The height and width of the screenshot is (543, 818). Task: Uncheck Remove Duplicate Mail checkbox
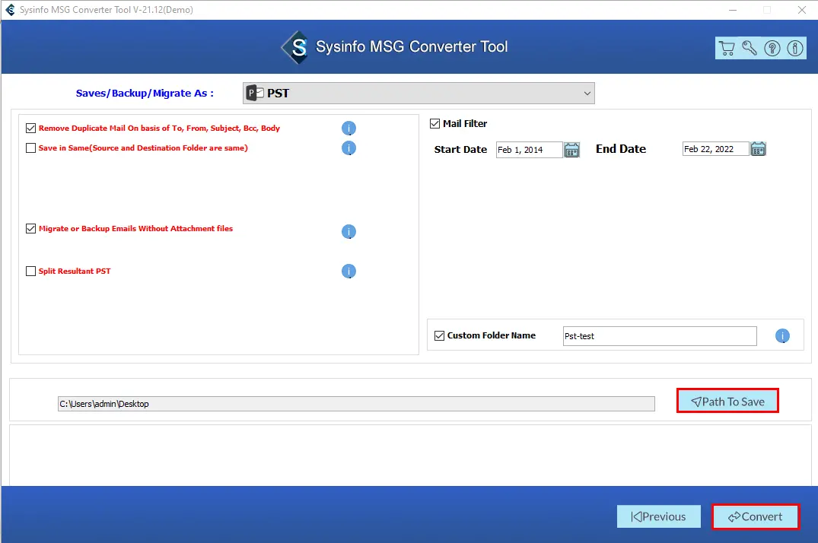pyautogui.click(x=31, y=129)
